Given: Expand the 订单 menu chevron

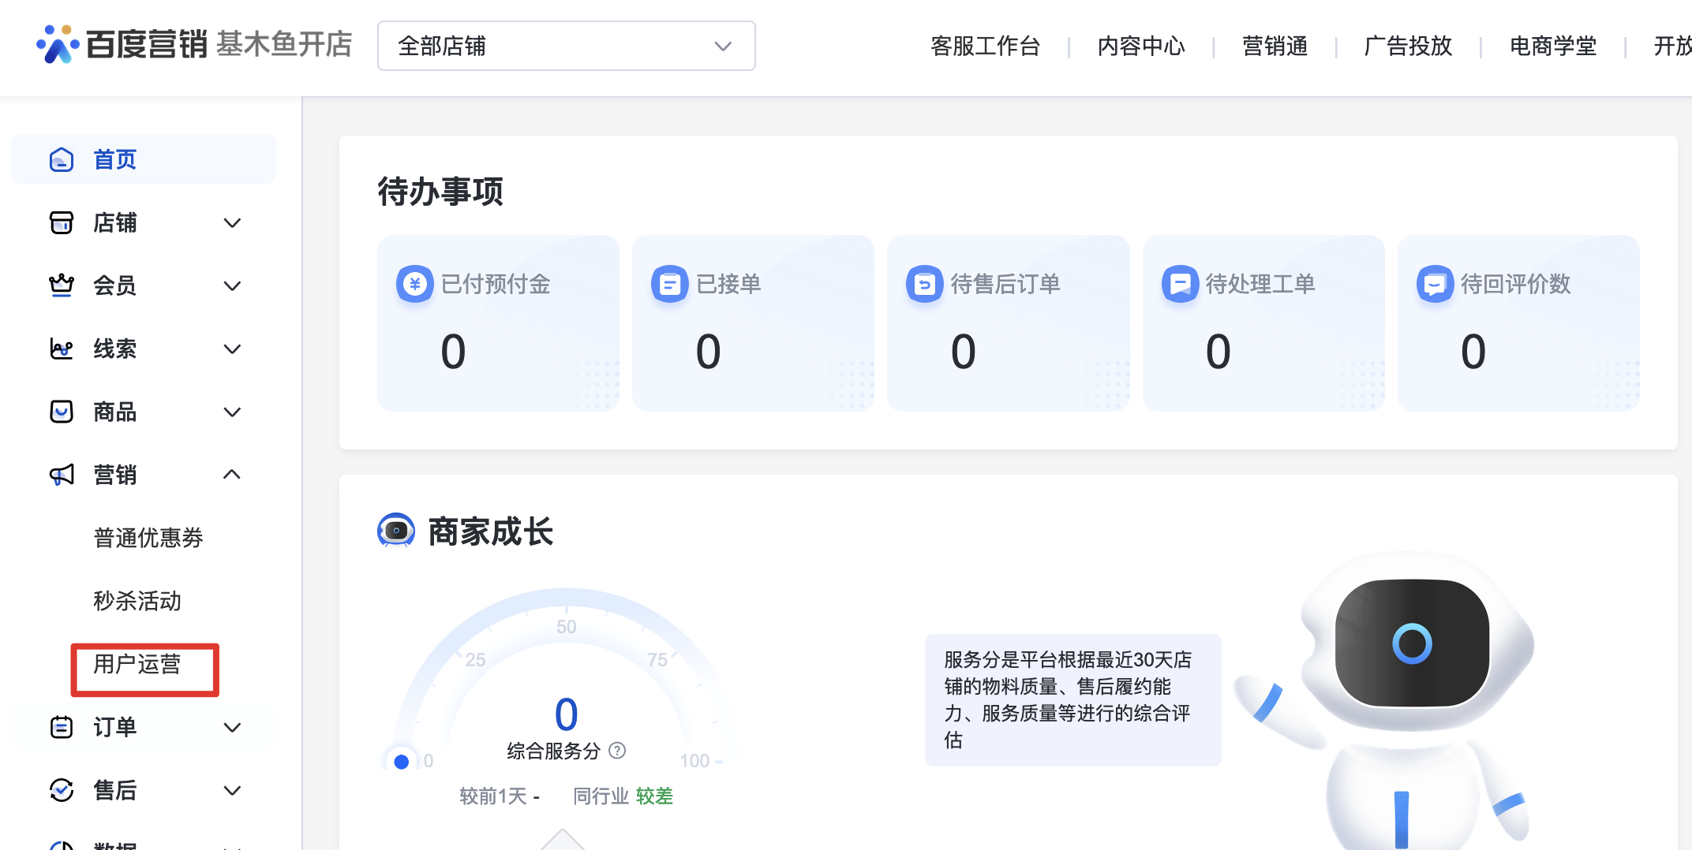Looking at the screenshot, I should click(232, 728).
